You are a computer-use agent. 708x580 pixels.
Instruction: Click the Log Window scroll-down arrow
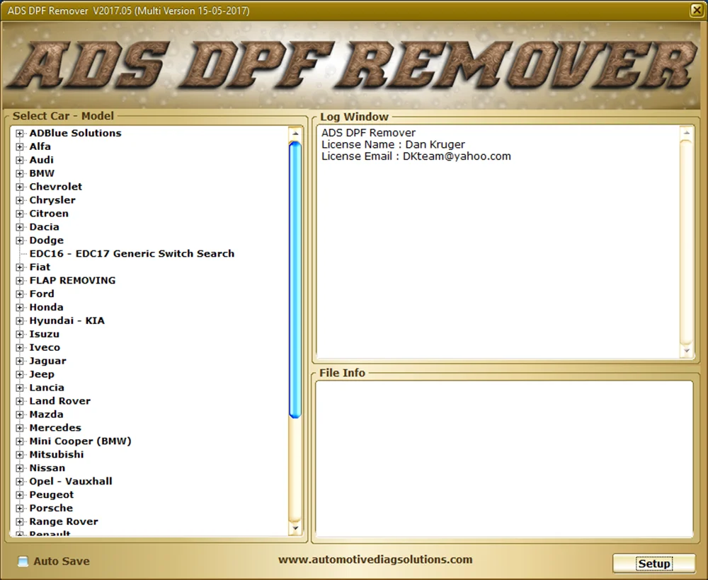point(686,350)
